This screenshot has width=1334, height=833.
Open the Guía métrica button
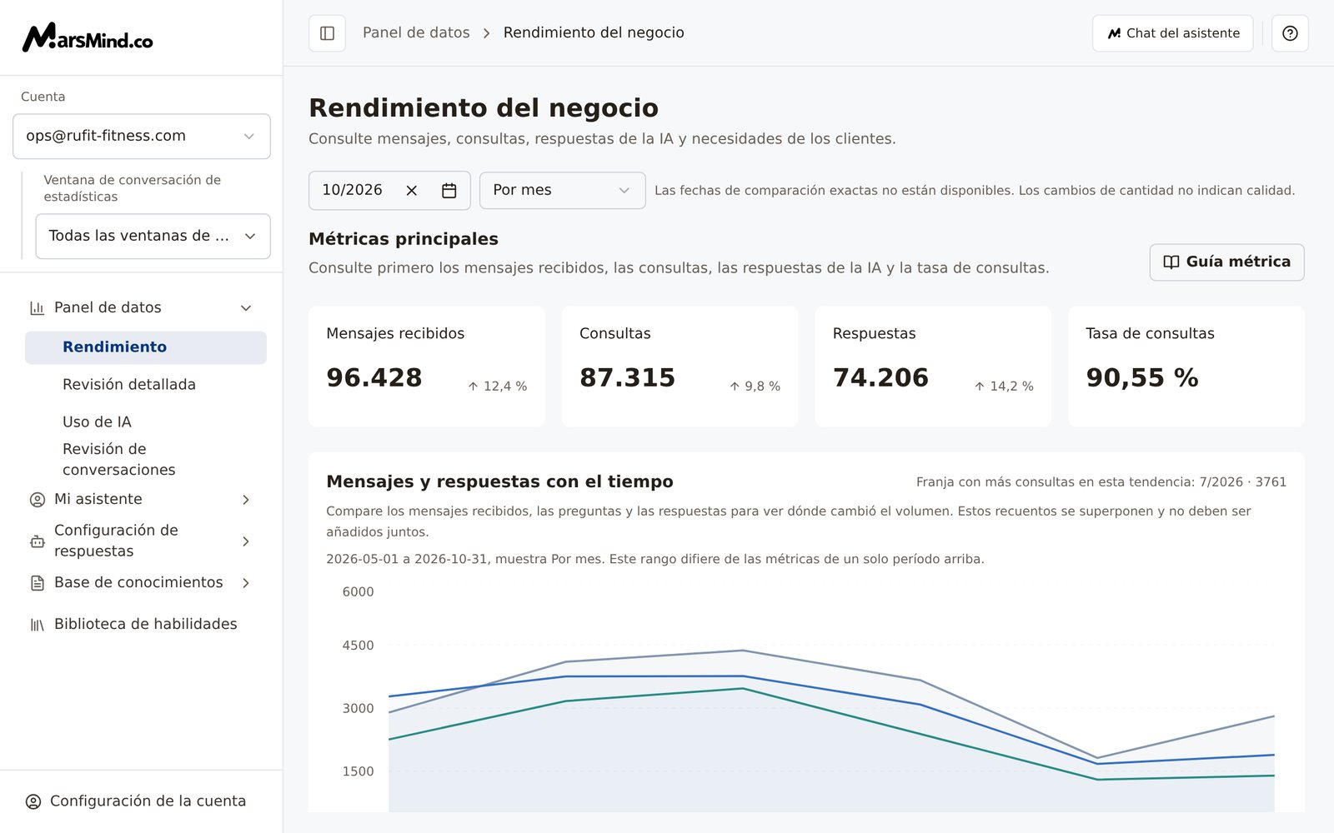click(x=1226, y=262)
